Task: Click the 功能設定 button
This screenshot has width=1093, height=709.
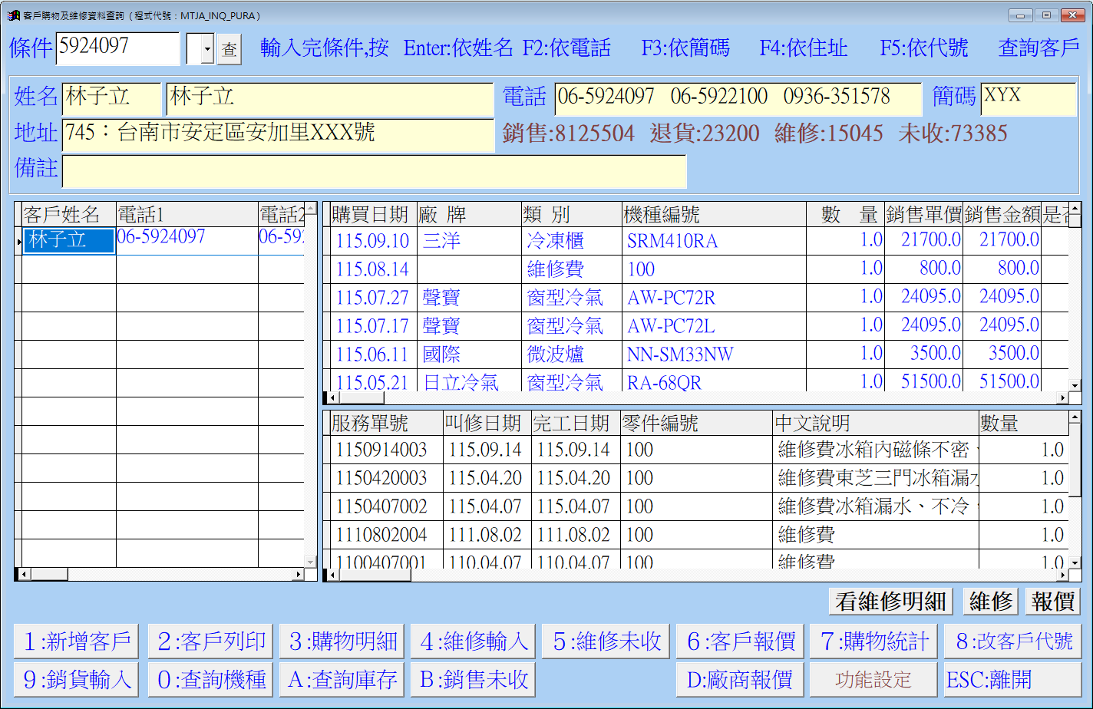Action: [873, 679]
